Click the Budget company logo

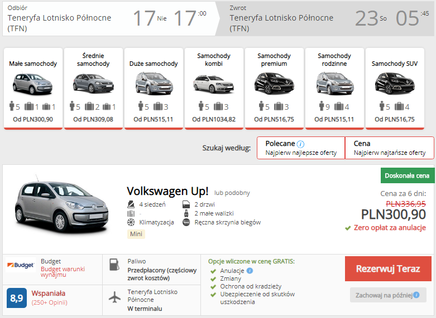[x=21, y=265]
